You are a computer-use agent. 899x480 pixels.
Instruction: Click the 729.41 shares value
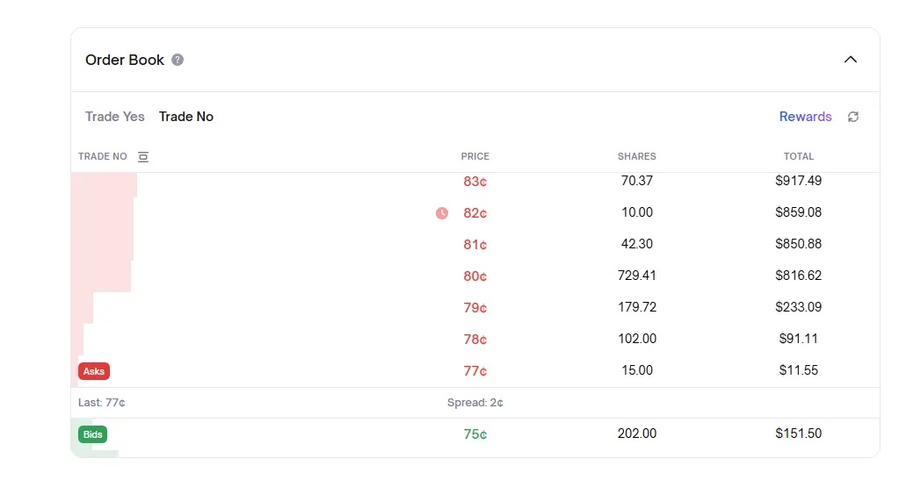point(637,276)
